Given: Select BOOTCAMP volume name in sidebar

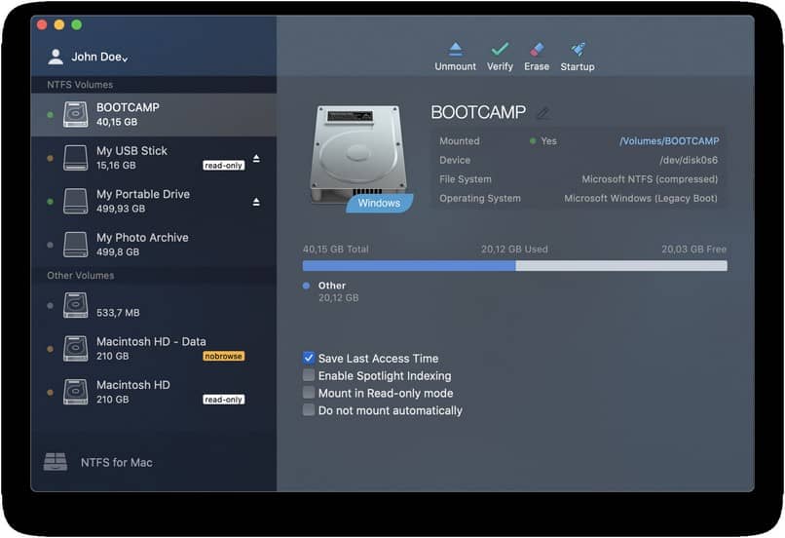Looking at the screenshot, I should [128, 107].
